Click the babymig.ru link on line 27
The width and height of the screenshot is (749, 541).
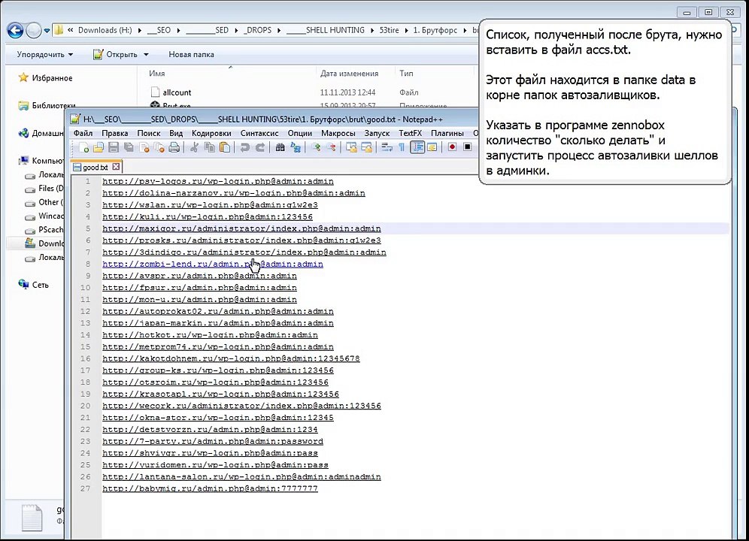[210, 488]
